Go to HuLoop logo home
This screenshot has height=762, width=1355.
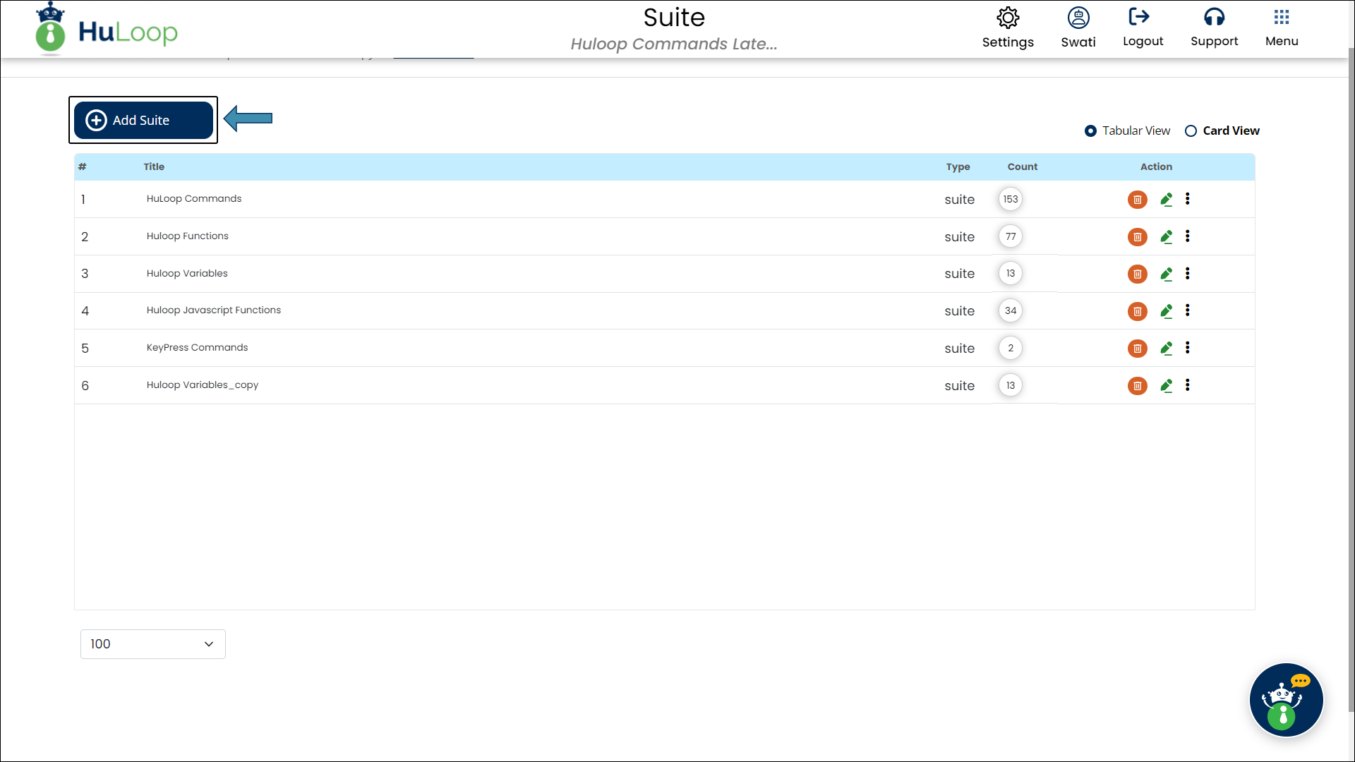[107, 30]
